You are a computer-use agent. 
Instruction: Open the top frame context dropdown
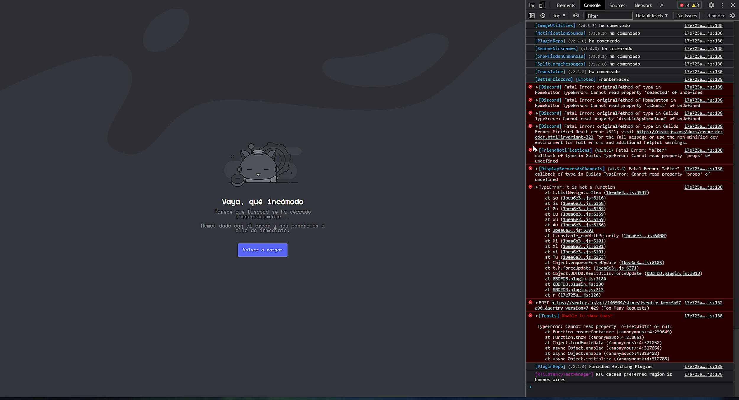[x=558, y=15]
